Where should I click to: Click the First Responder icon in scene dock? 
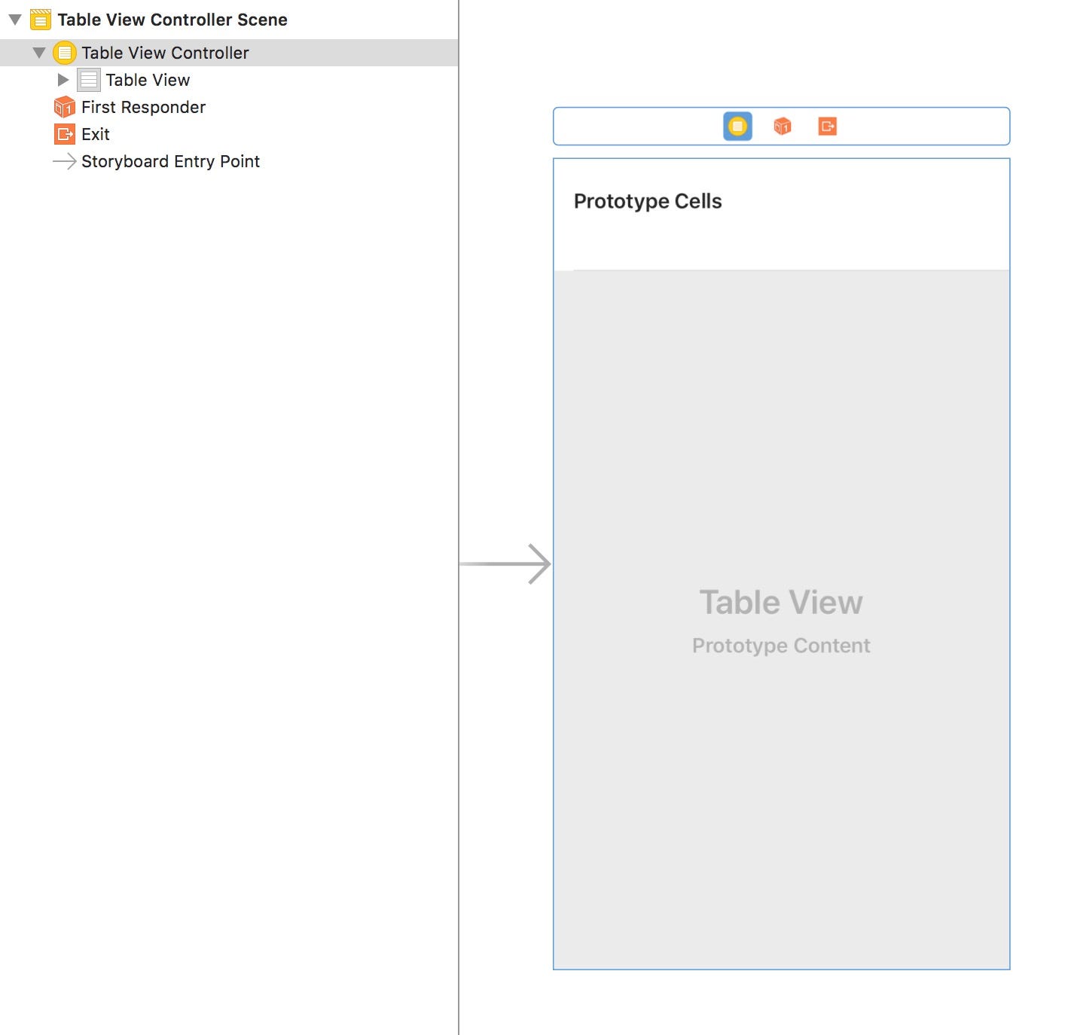pyautogui.click(x=783, y=127)
